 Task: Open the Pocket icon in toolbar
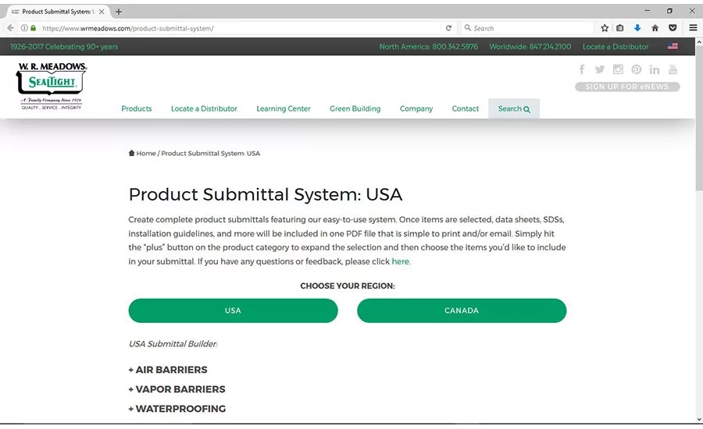click(673, 28)
